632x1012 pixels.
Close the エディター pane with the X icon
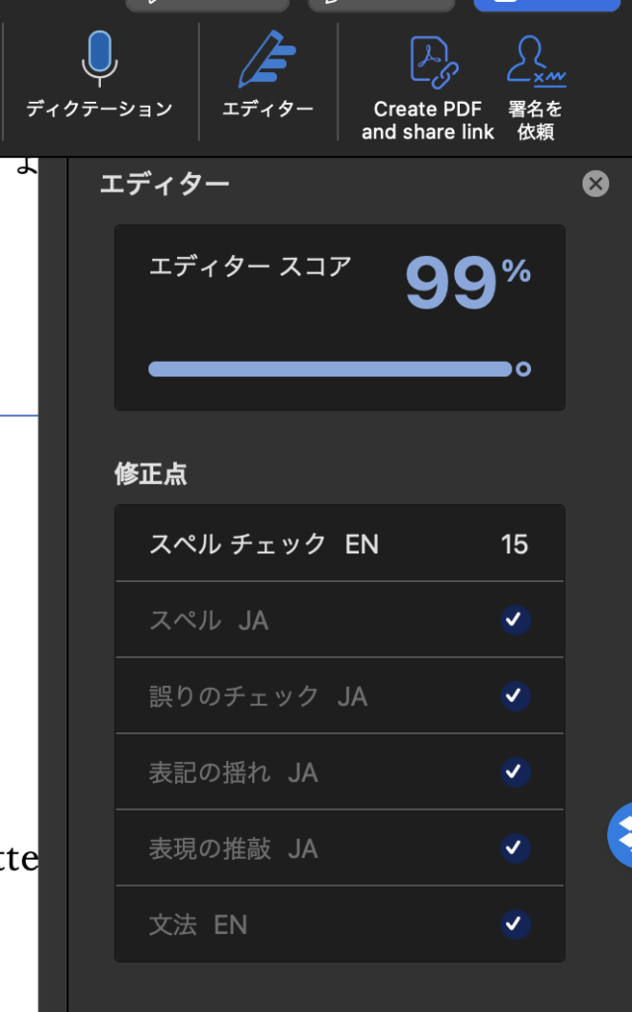click(595, 184)
